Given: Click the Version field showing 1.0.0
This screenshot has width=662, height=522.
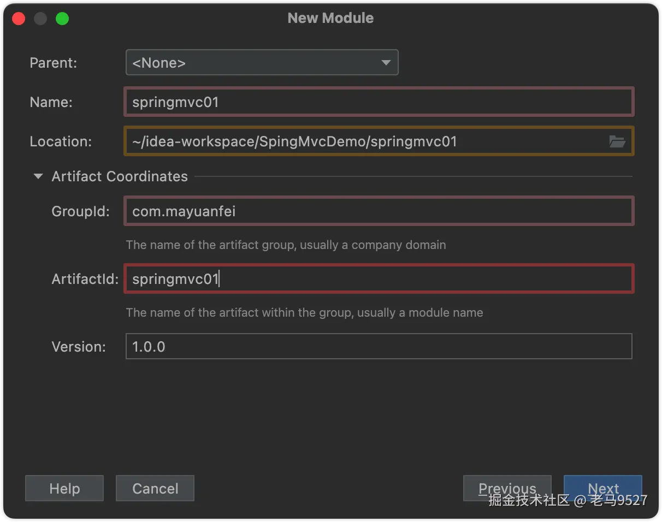Looking at the screenshot, I should [x=379, y=347].
